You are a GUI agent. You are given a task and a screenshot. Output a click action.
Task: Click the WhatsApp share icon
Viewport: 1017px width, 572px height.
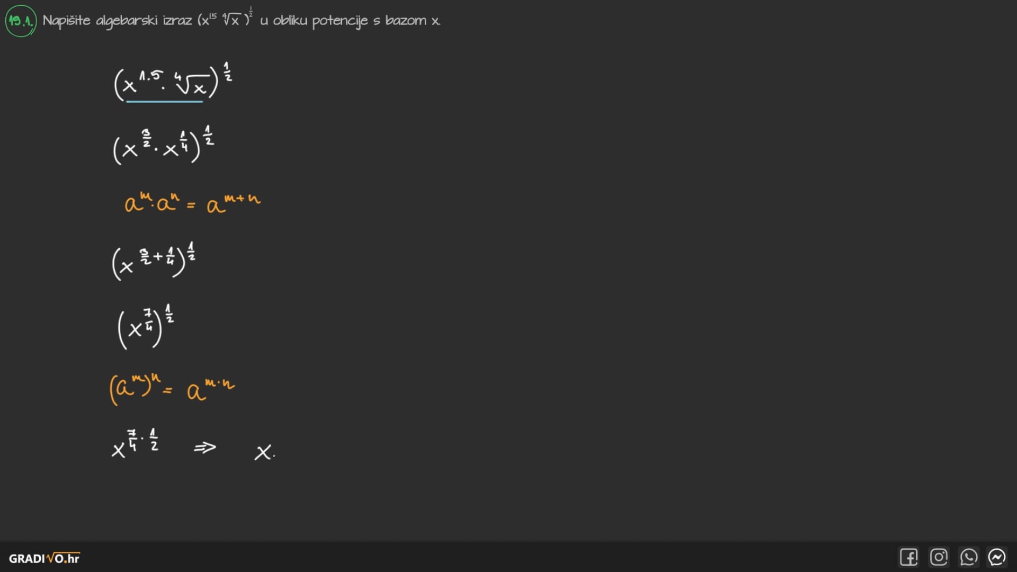click(x=968, y=557)
